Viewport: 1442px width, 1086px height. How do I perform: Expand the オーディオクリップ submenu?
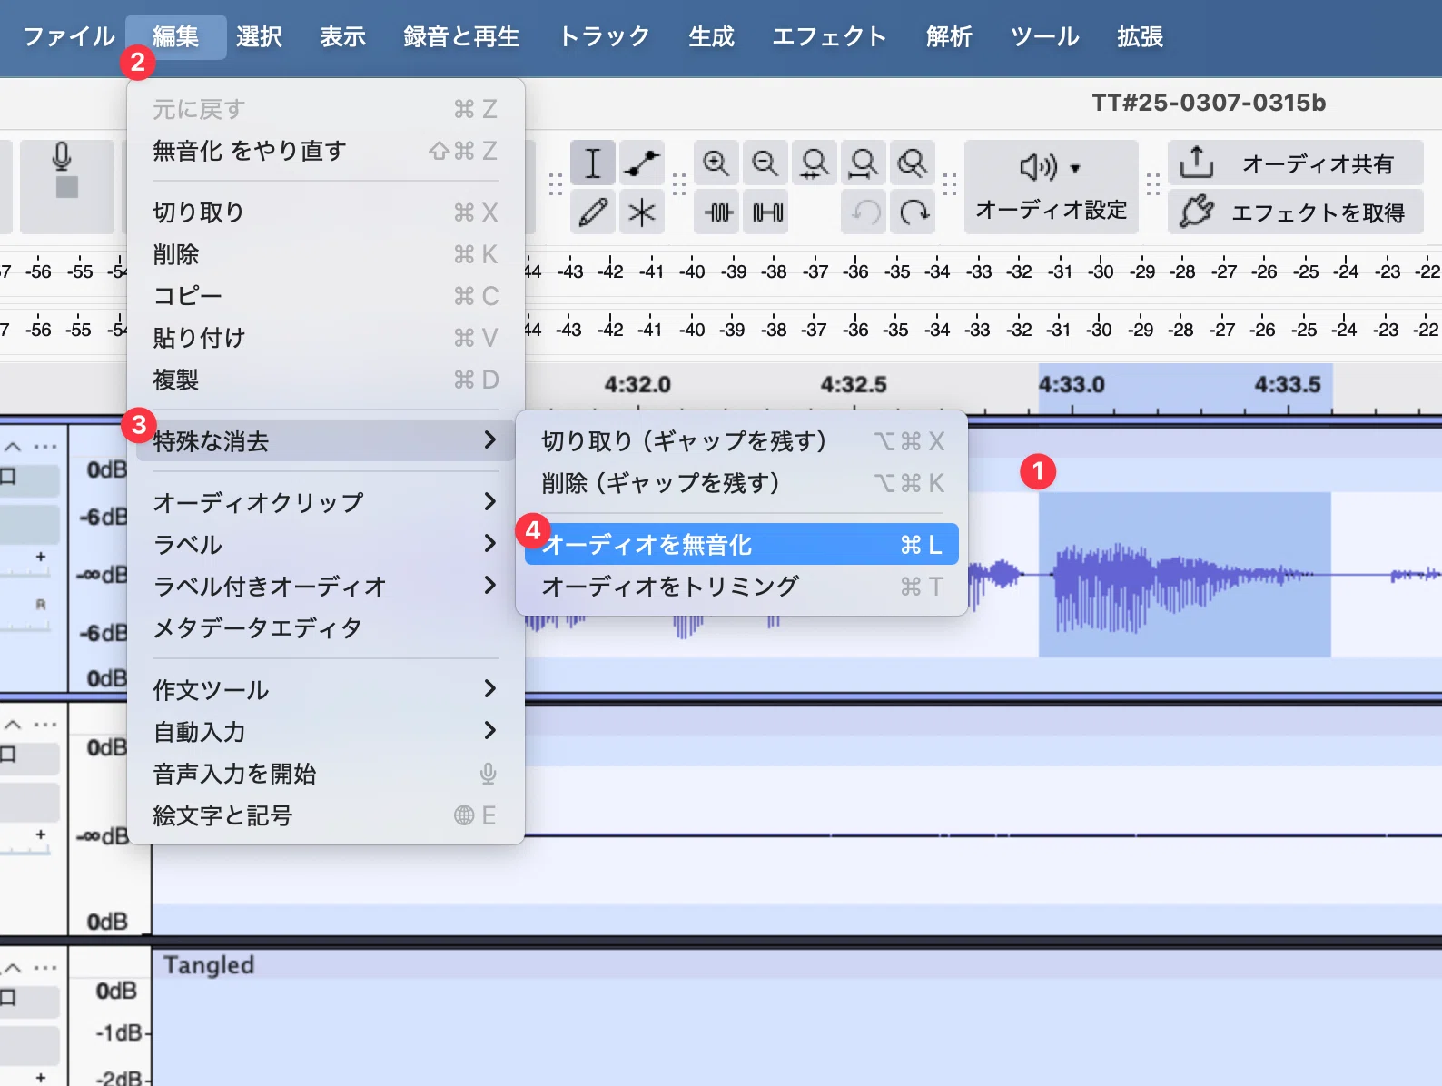pos(325,502)
